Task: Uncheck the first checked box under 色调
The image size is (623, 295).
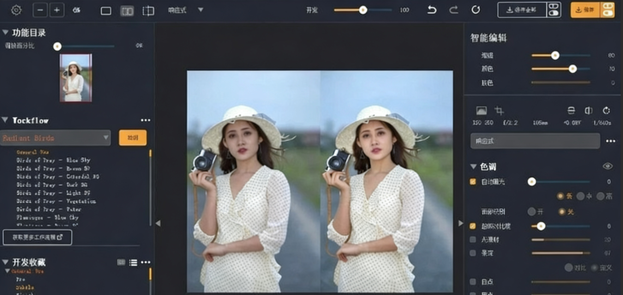Action: [473, 182]
